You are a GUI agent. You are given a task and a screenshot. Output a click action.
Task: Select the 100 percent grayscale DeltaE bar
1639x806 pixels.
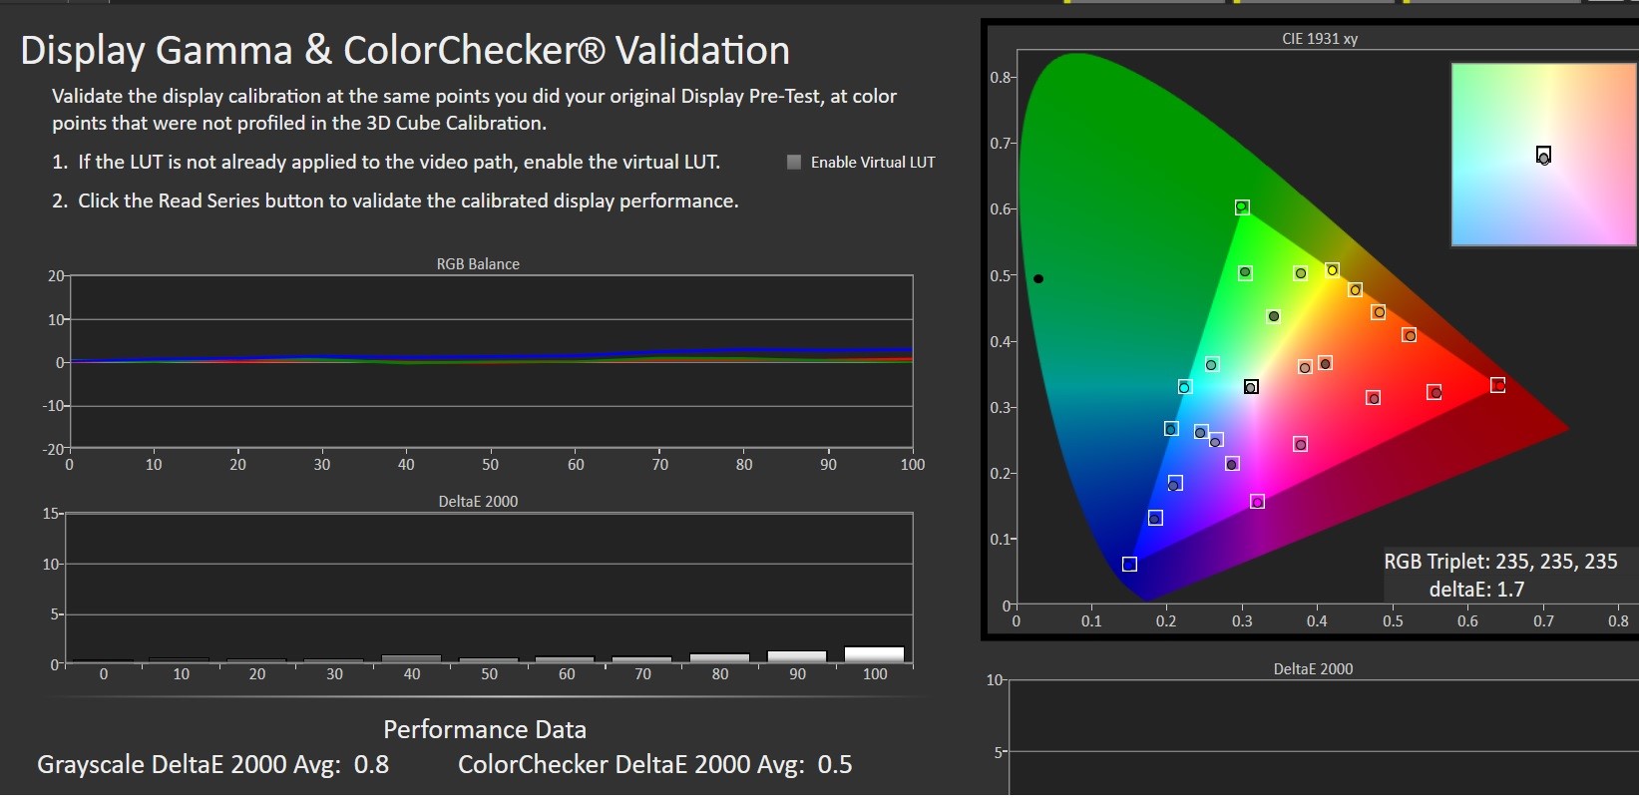point(874,655)
